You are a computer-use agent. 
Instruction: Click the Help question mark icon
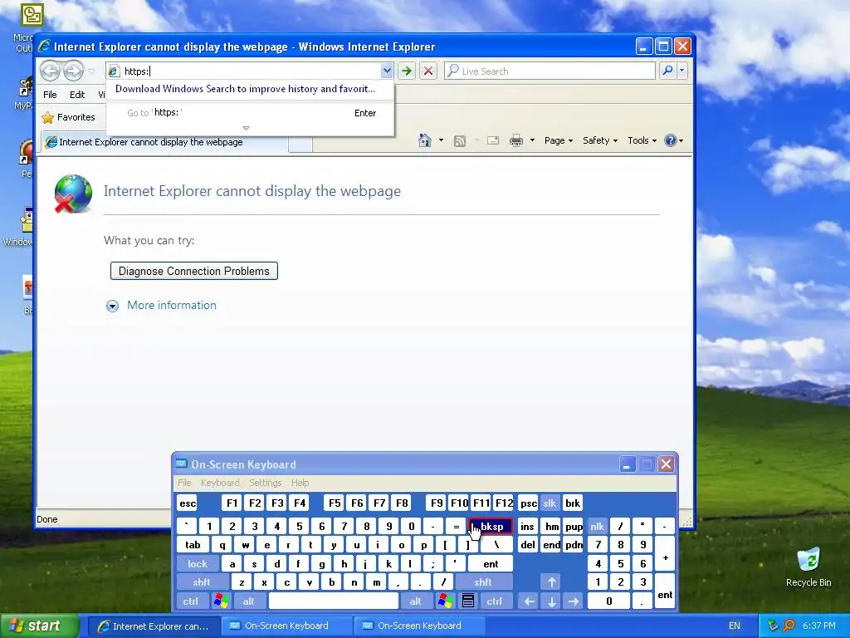[671, 140]
